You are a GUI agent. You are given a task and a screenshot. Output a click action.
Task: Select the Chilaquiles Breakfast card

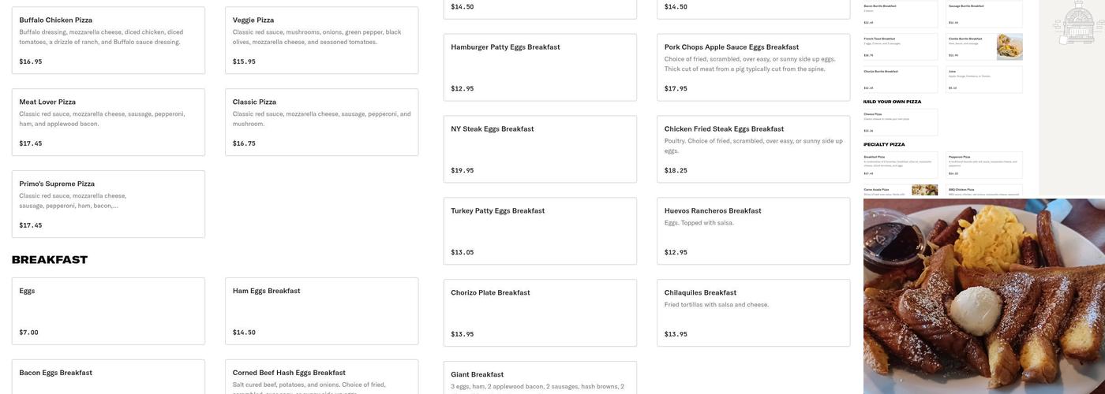753,313
